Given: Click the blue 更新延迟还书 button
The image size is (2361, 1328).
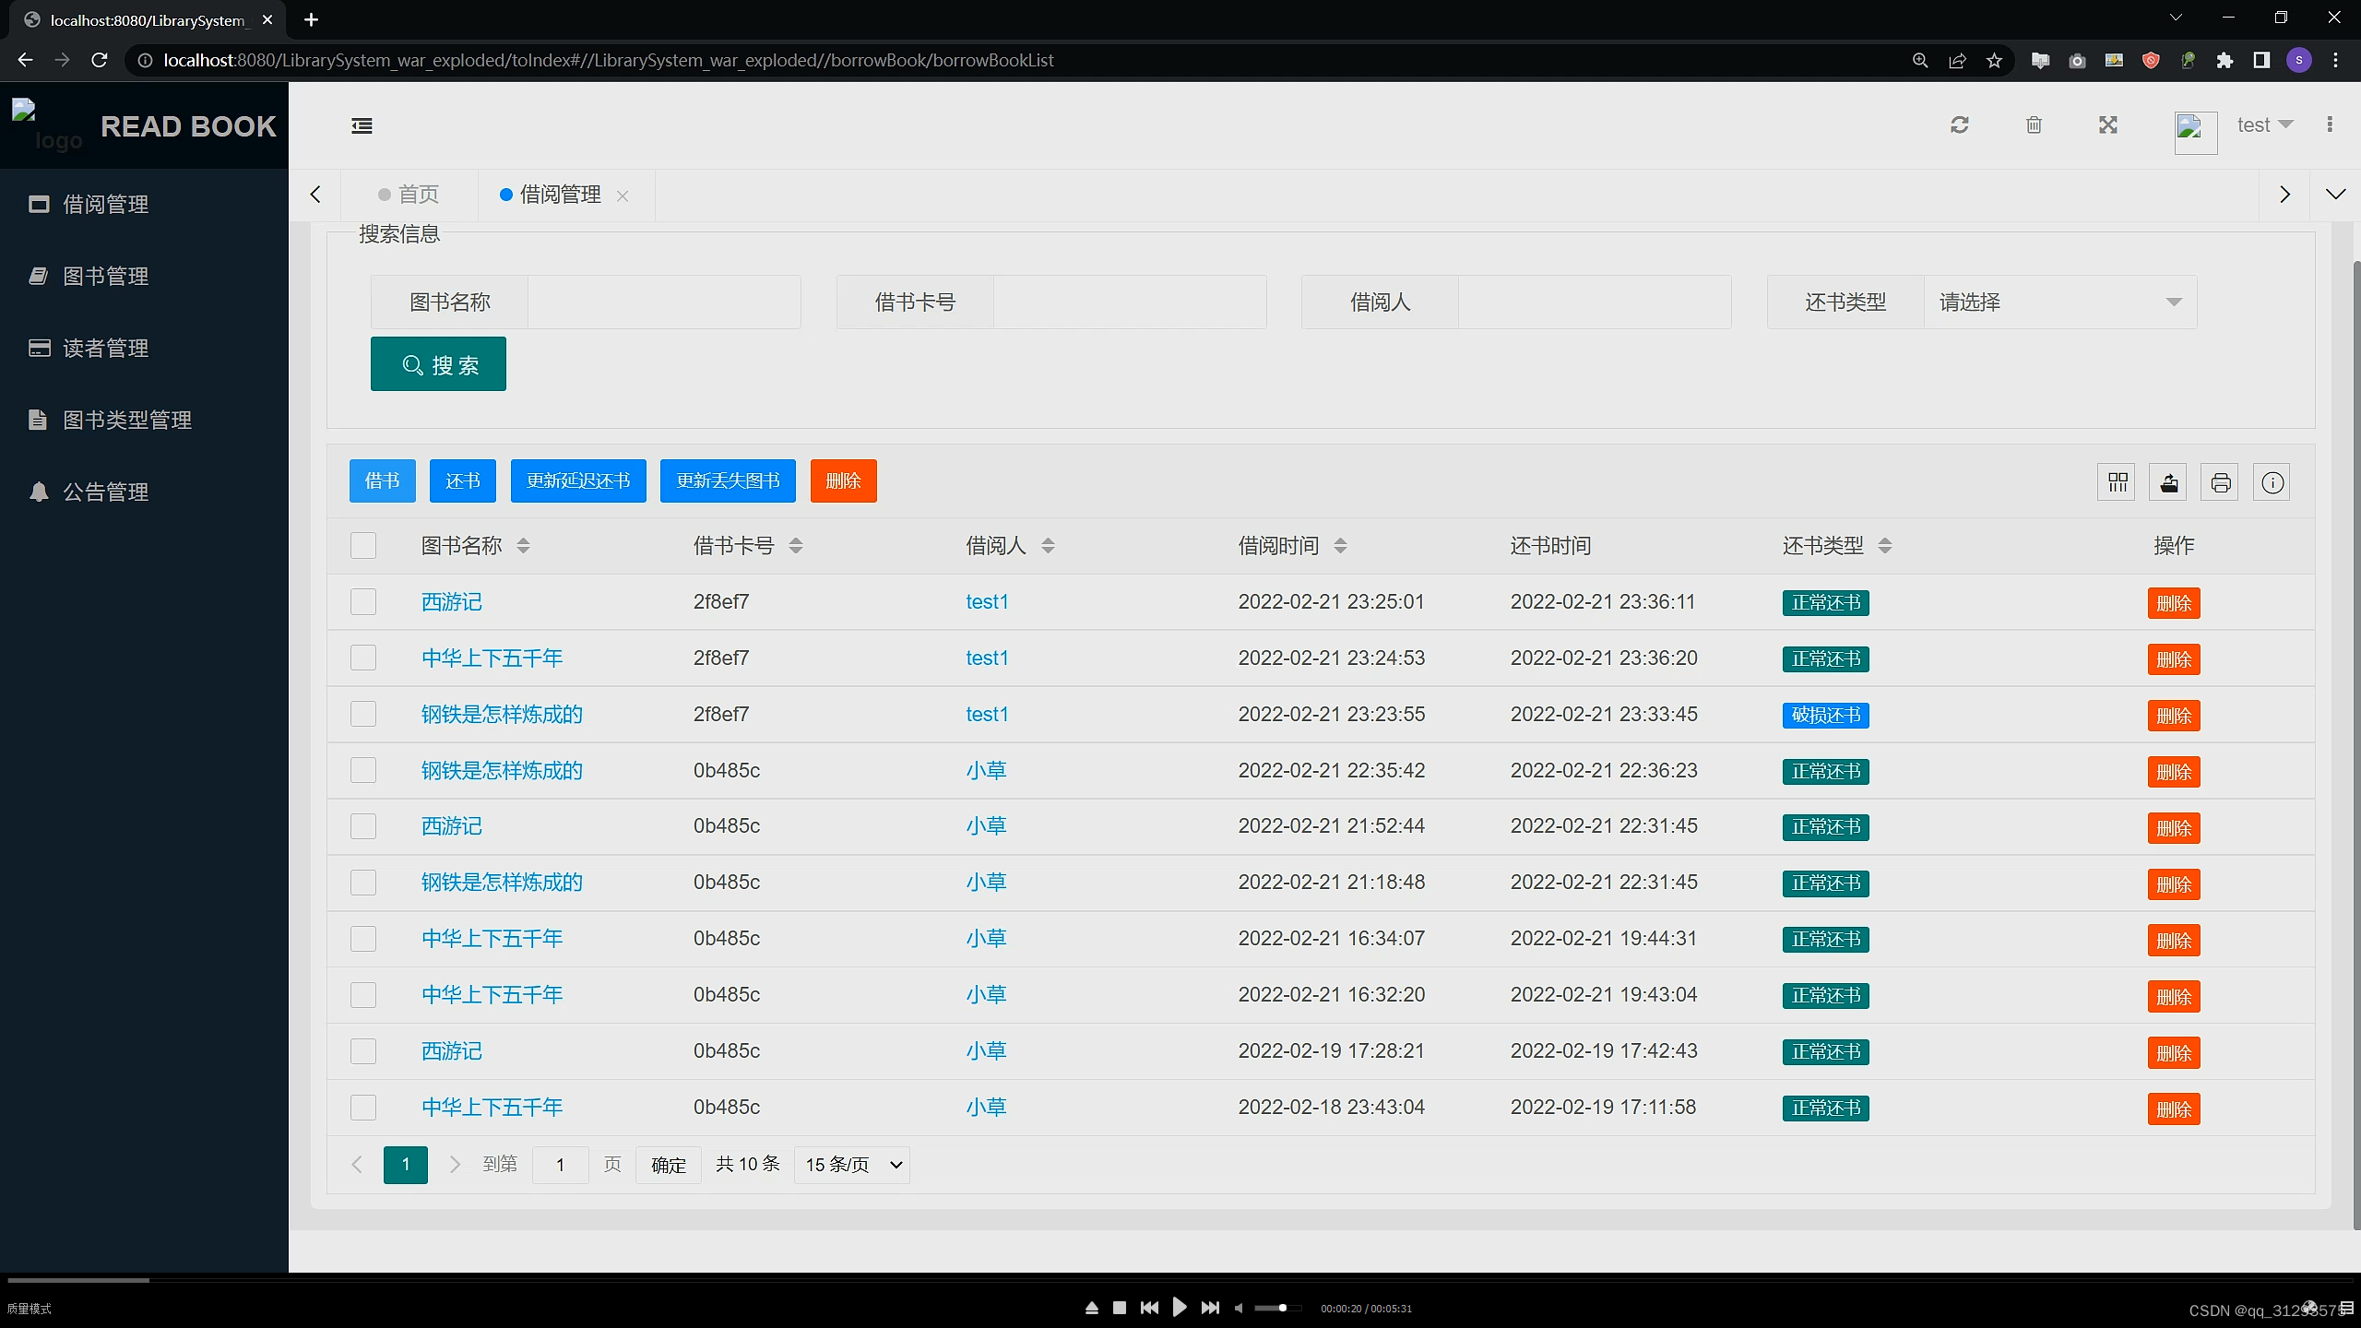Looking at the screenshot, I should pos(578,481).
